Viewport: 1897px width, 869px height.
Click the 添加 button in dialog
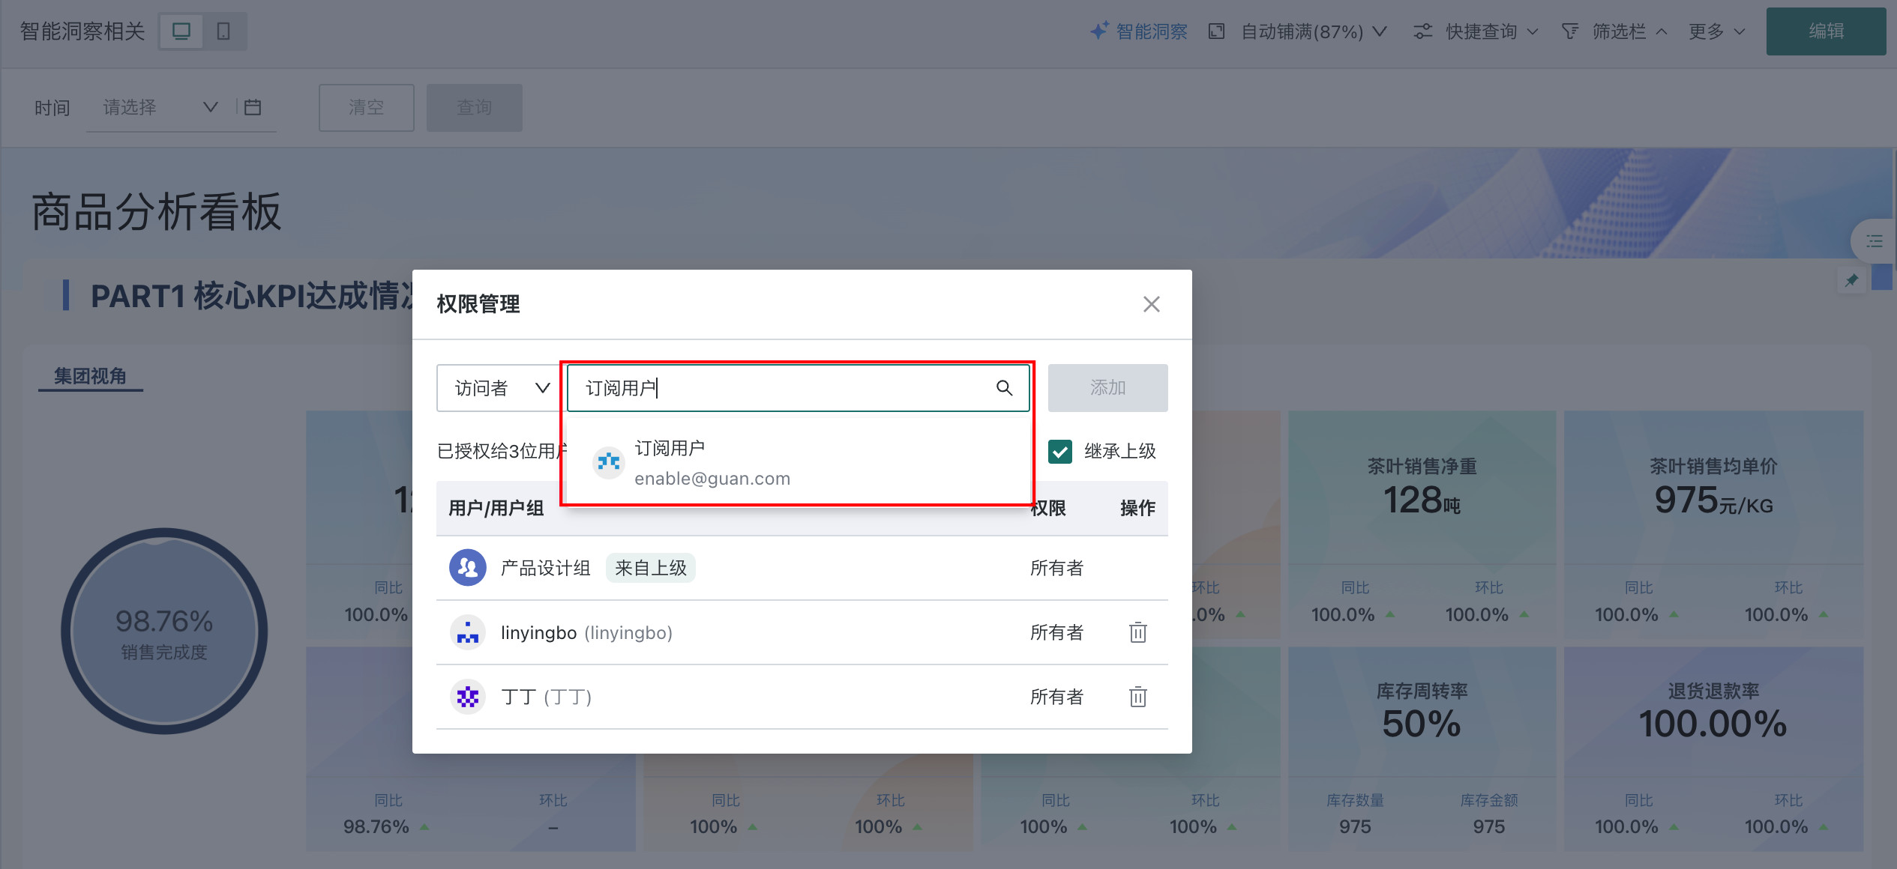coord(1107,388)
